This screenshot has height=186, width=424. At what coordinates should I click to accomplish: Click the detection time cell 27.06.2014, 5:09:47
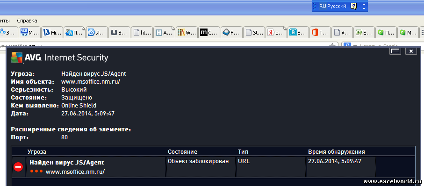[x=335, y=161]
